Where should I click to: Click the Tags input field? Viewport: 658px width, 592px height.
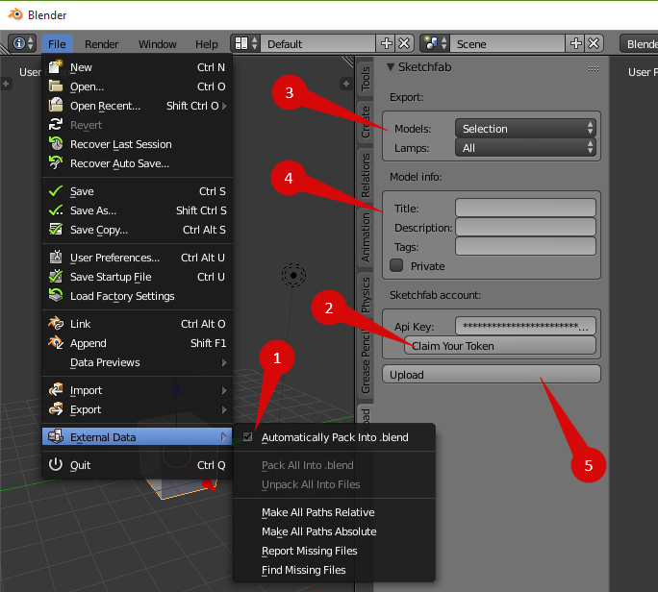tap(525, 246)
